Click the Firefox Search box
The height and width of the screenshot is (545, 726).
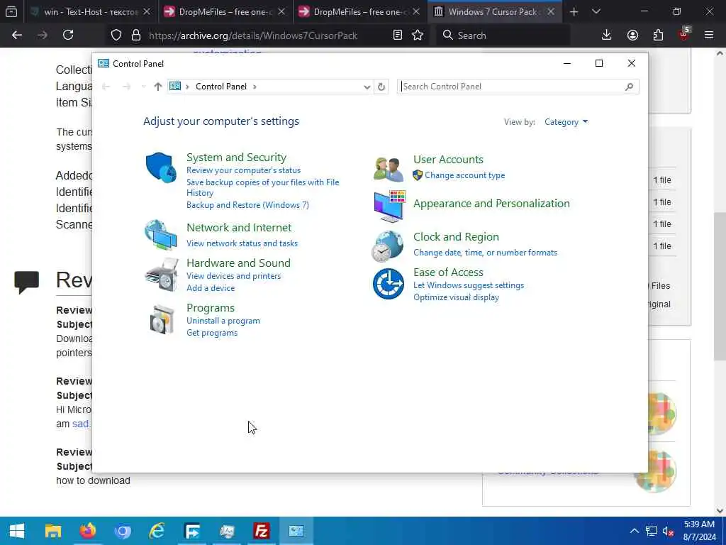[x=503, y=35]
